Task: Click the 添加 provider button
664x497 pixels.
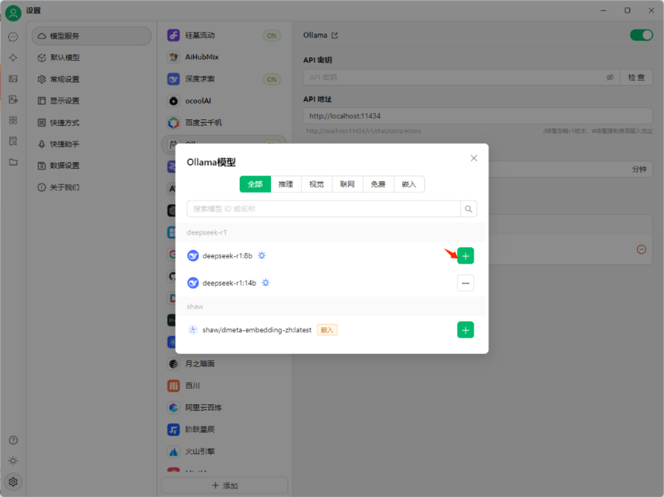Action: coord(224,486)
